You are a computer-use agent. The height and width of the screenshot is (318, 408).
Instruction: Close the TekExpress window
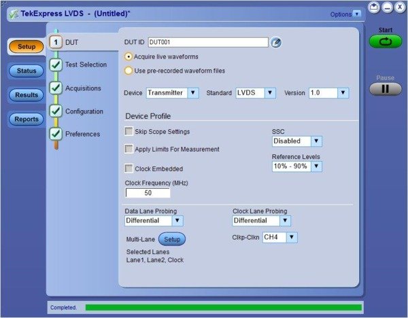pyautogui.click(x=400, y=7)
